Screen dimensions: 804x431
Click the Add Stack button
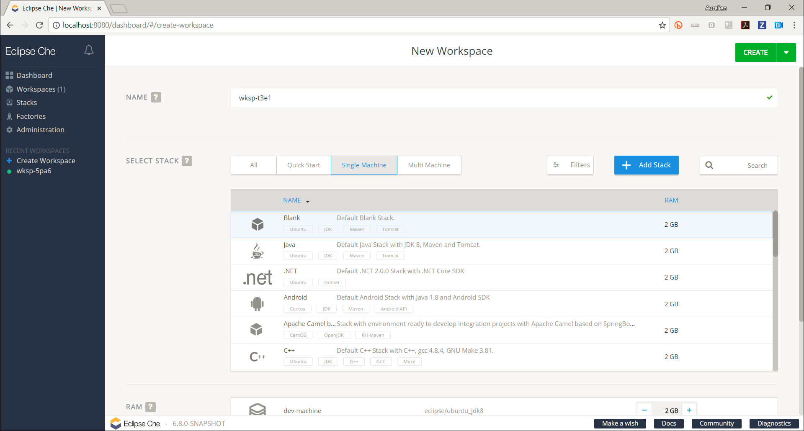(647, 165)
